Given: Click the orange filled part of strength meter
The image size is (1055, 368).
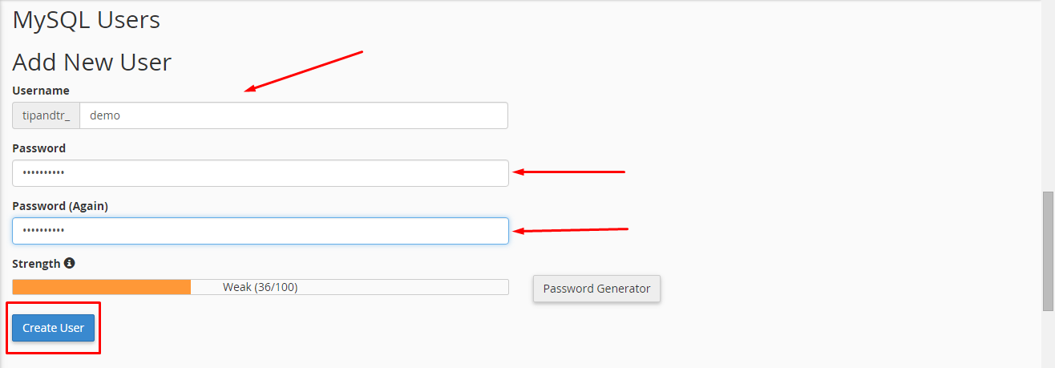Looking at the screenshot, I should 102,287.
